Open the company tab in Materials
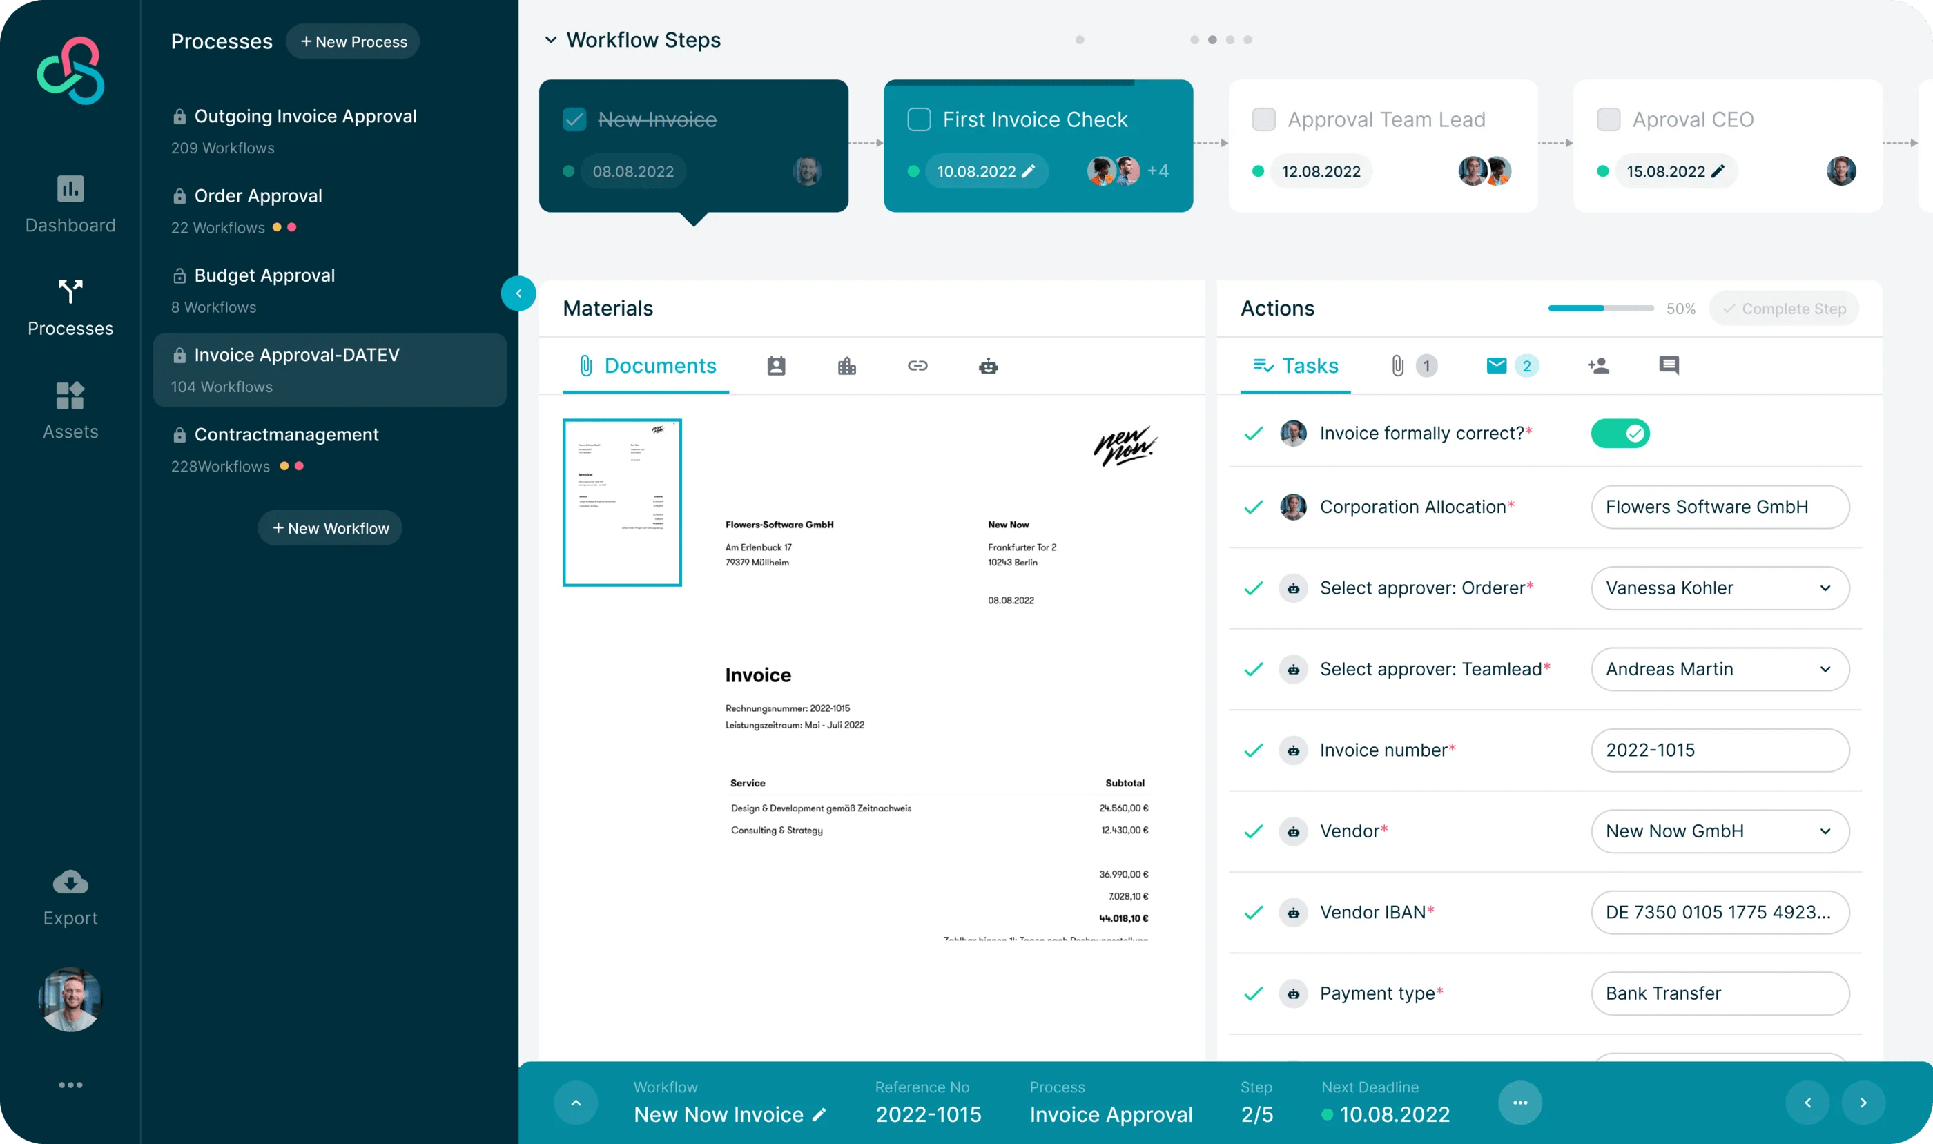This screenshot has height=1144, width=1933. click(847, 366)
